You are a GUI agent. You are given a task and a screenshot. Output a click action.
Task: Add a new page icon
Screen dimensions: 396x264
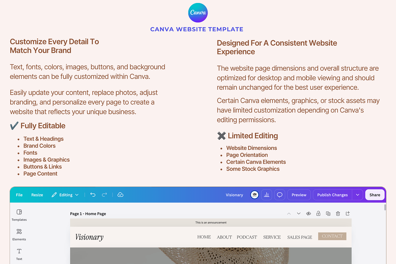pos(347,214)
